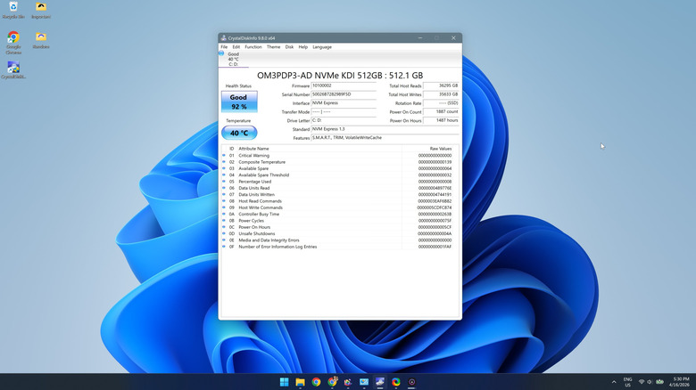Image resolution: width=696 pixels, height=390 pixels.
Task: Click the CrystalDiskInfo title bar icon
Action: pos(224,38)
